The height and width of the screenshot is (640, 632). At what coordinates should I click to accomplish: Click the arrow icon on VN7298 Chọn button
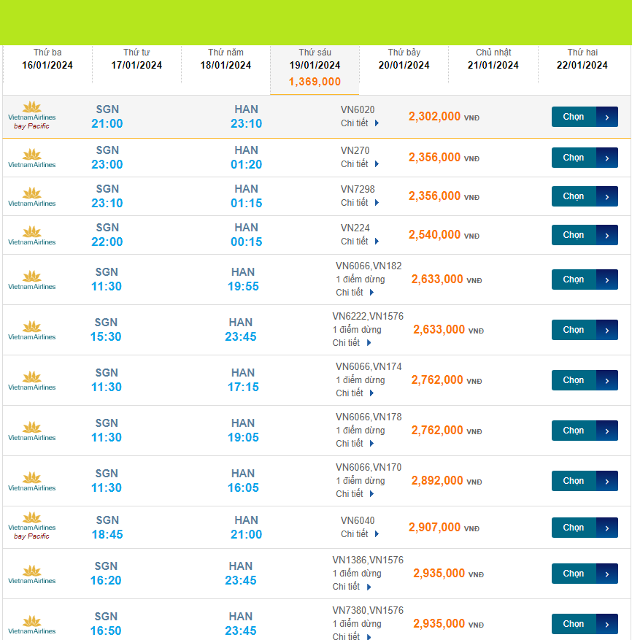coord(607,196)
